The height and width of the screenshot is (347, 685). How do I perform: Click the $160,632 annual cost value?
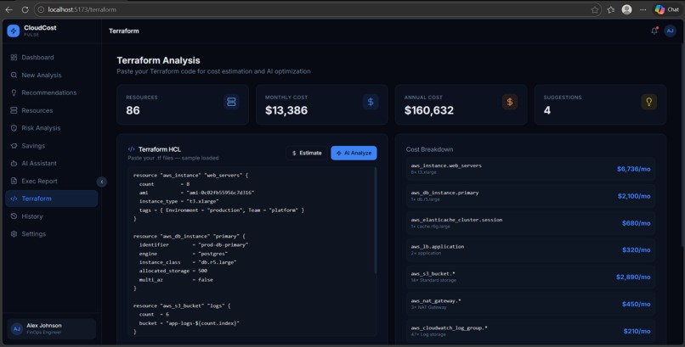pyautogui.click(x=429, y=111)
